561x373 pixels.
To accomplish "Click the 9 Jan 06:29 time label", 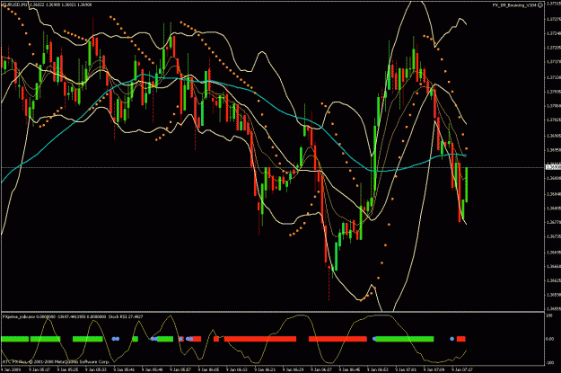I will point(293,369).
